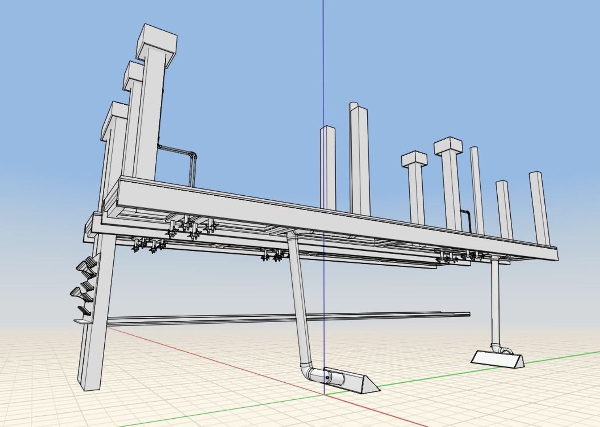Click the wedge block on the green axis

click(x=498, y=359)
